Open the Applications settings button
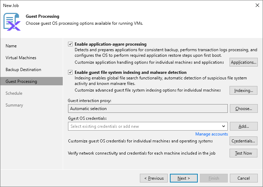The image size is (263, 187). click(243, 62)
